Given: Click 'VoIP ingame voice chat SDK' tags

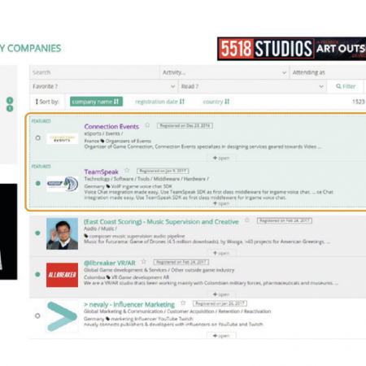Looking at the screenshot, I should tap(142, 186).
